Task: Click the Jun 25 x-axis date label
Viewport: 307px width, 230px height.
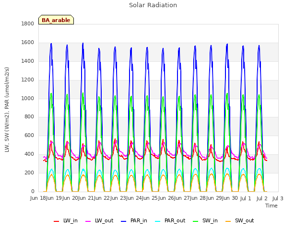Action: pyautogui.click(x=150, y=198)
